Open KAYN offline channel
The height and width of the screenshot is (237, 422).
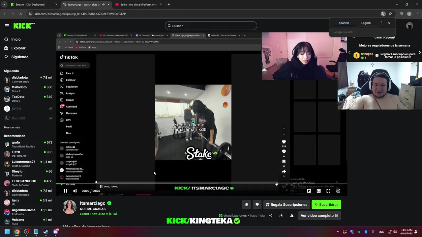click(x=28, y=109)
